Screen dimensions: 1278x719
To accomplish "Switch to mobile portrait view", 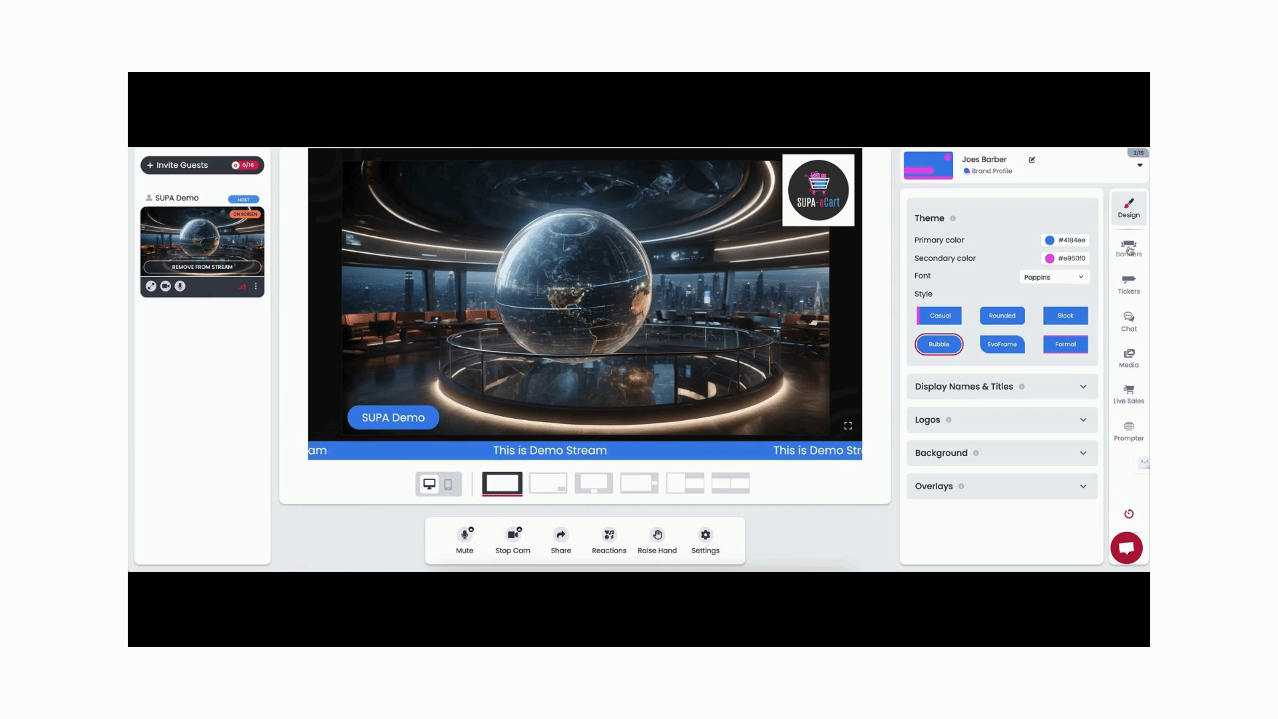I will pos(449,484).
